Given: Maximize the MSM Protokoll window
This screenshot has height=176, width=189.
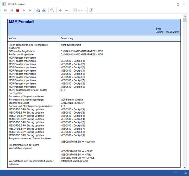Looking at the screenshot, I should tap(178, 4).
